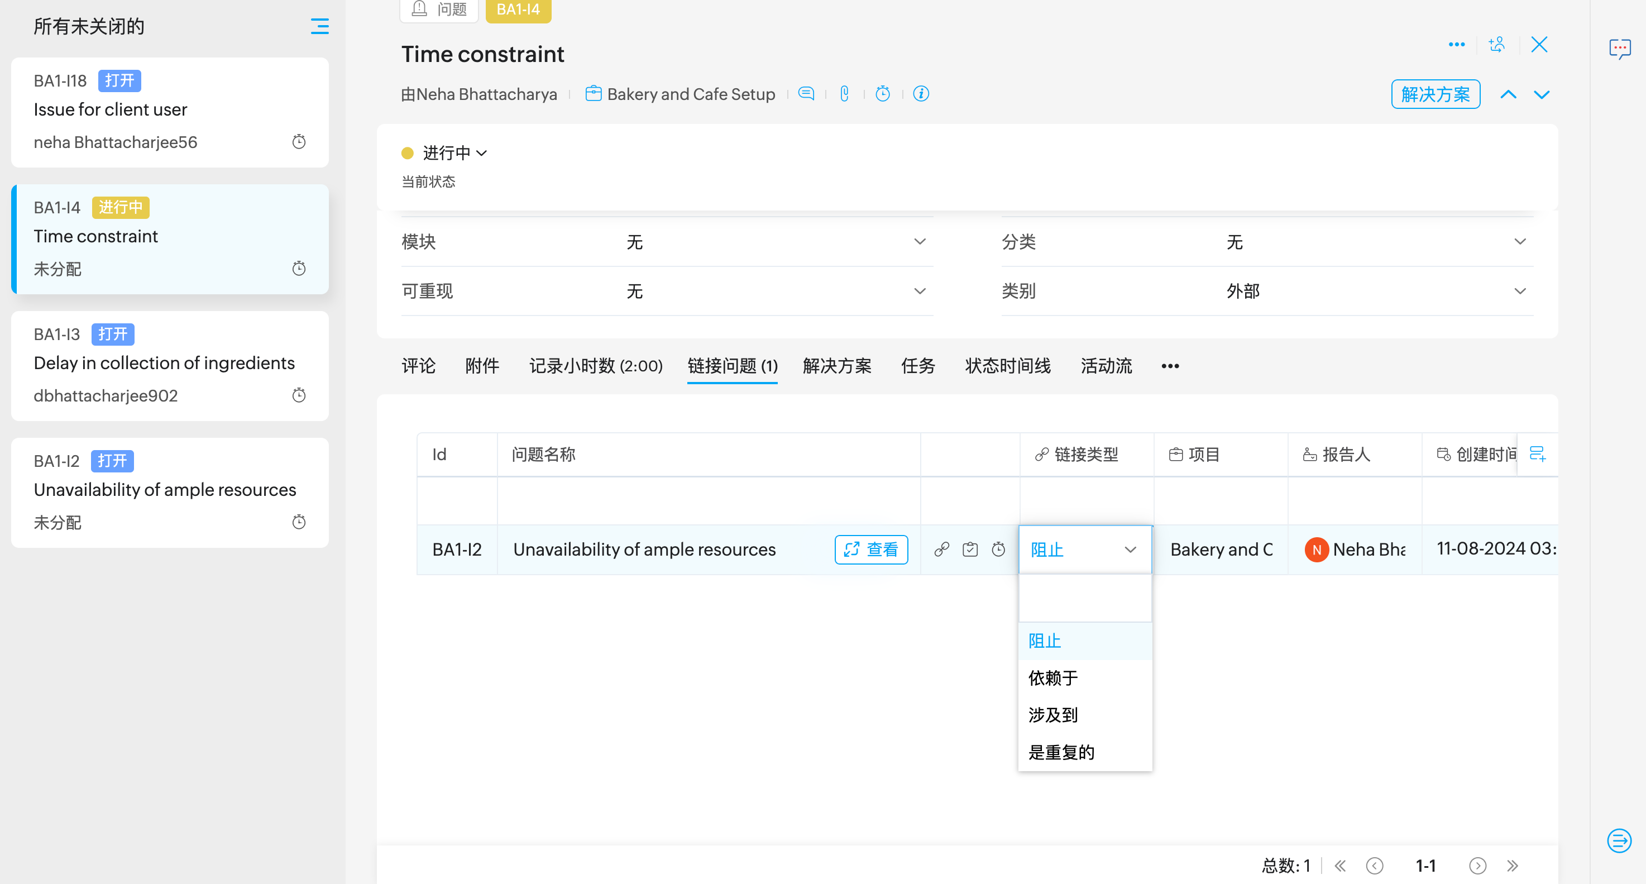
Task: Choose 是重复的 option in dropdown
Action: click(x=1061, y=752)
